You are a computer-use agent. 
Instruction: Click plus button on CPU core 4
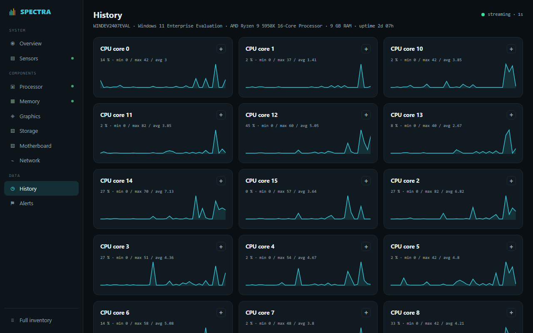(x=366, y=246)
